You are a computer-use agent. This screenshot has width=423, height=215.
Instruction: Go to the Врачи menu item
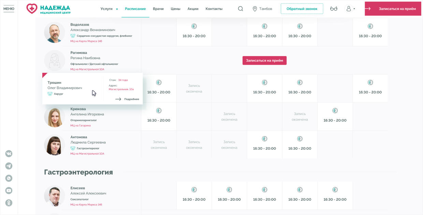[x=158, y=9]
